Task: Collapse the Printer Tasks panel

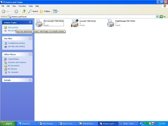Action: coord(30,22)
